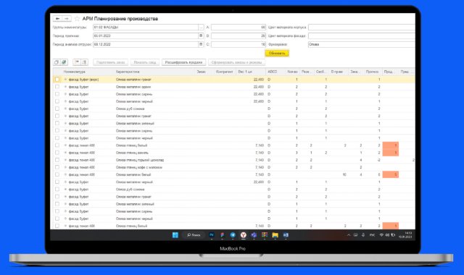Click the check-all rows green tick icon
464x275 pixels.
coord(64,62)
